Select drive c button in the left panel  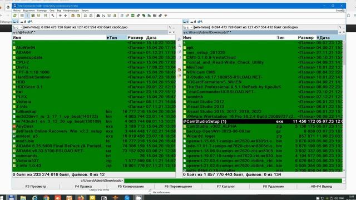[16, 22]
